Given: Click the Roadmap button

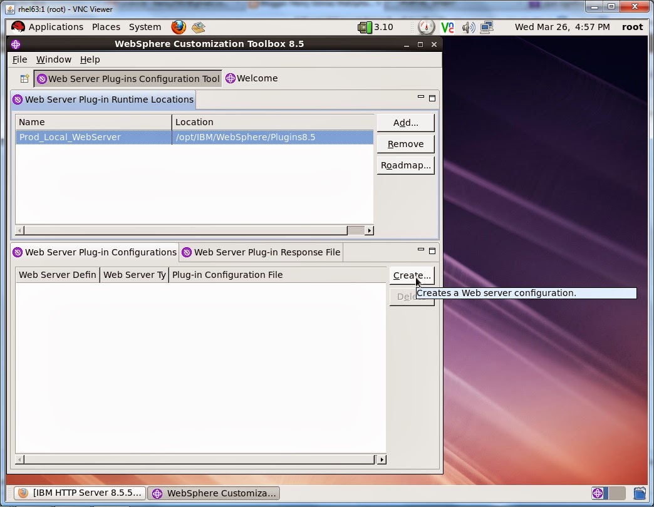Looking at the screenshot, I should pyautogui.click(x=405, y=165).
